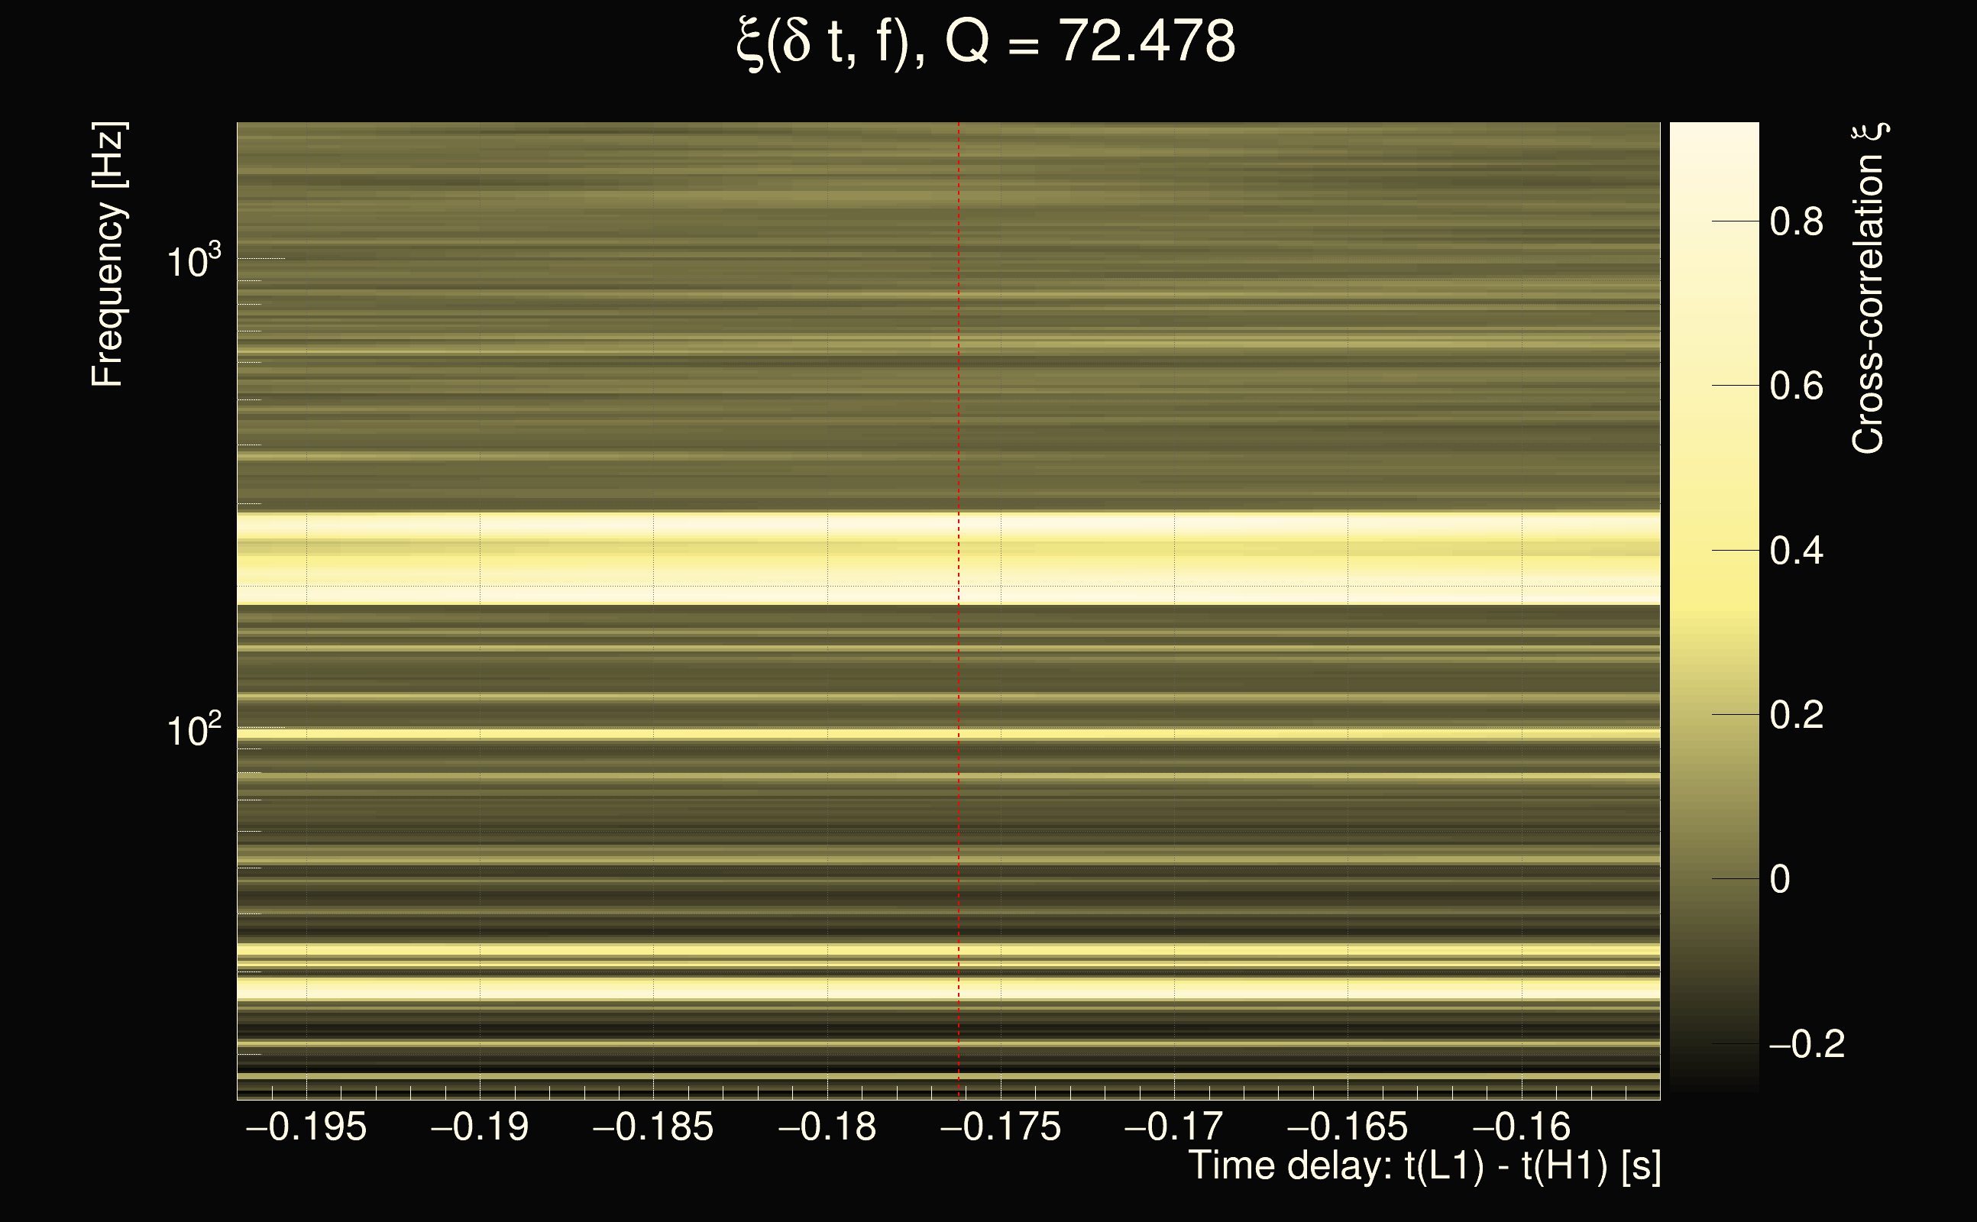
Task: Click the -0.175 time delay tick label
Action: tap(1001, 1127)
